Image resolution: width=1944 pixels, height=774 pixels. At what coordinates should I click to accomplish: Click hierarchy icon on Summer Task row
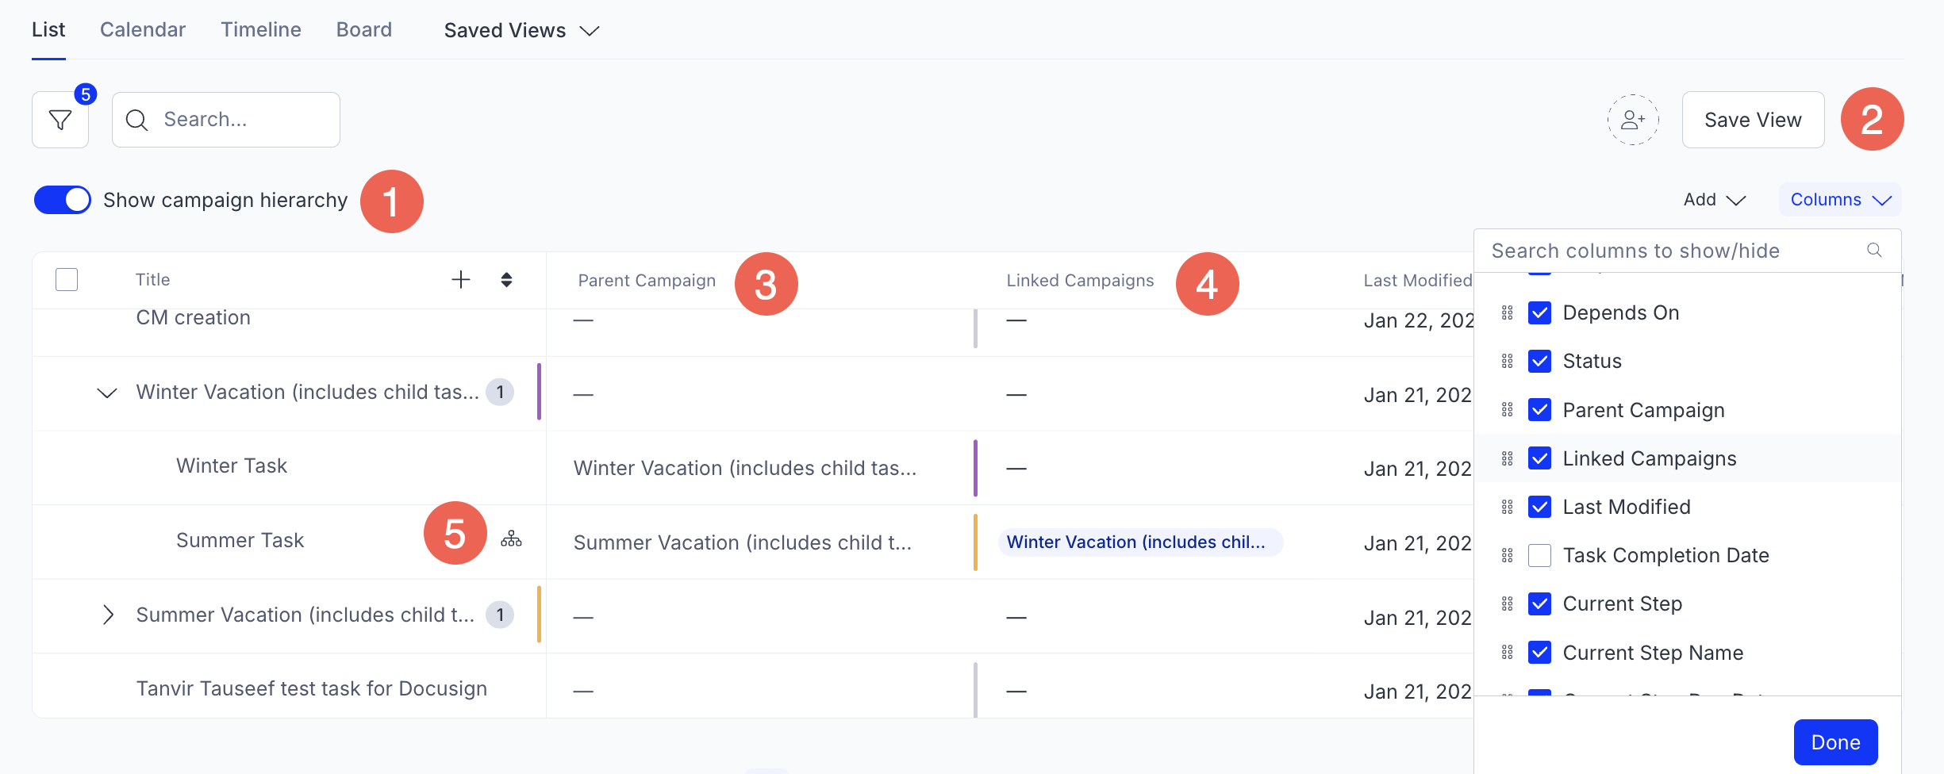pyautogui.click(x=511, y=540)
